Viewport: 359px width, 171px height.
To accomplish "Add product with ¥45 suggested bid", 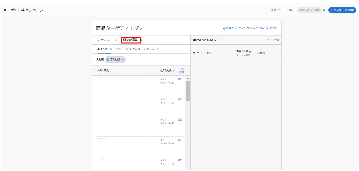I will point(180,79).
